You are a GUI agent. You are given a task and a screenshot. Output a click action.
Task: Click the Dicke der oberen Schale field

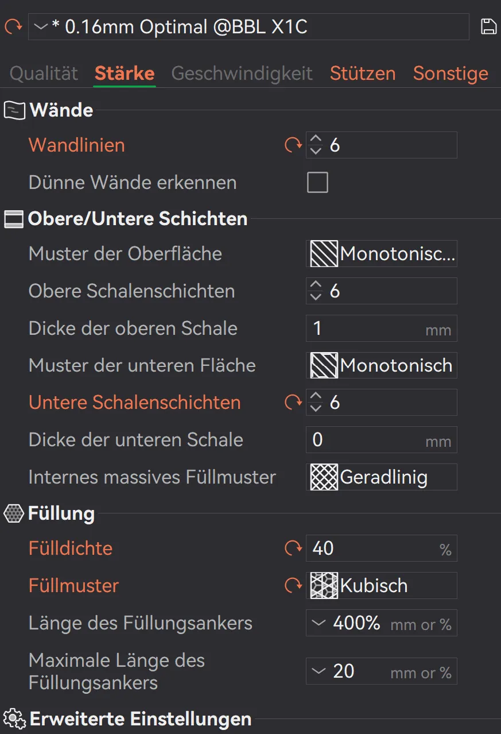[382, 329]
